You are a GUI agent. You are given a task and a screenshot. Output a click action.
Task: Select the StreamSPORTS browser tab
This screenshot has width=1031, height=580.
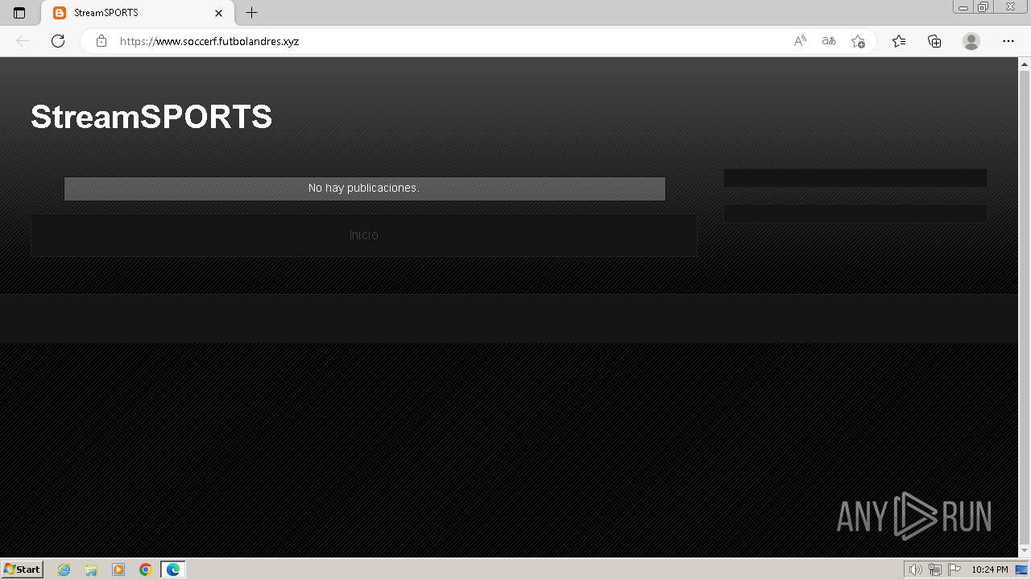pyautogui.click(x=138, y=13)
